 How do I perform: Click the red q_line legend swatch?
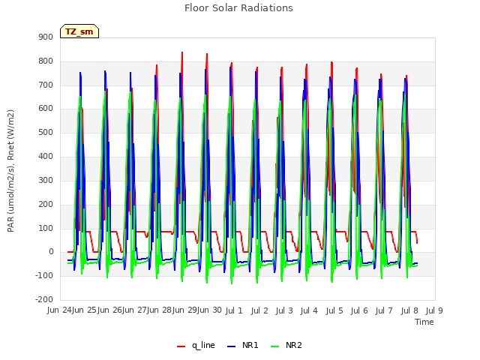181,346
